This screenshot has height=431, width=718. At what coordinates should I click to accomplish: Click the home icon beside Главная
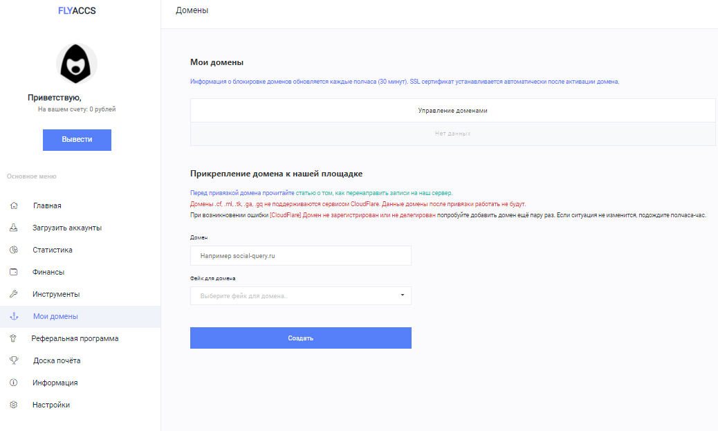pyautogui.click(x=14, y=205)
